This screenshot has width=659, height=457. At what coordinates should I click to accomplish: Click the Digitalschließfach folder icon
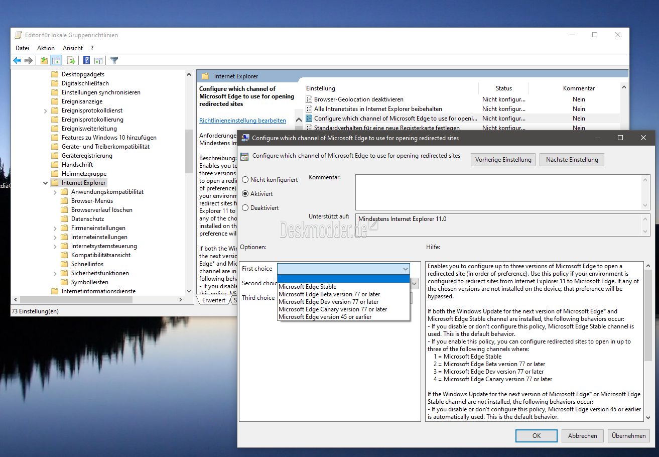[55, 83]
